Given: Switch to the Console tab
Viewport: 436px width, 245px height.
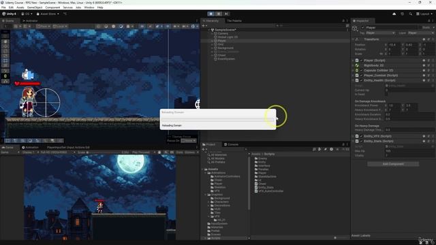Looking at the screenshot, I should pyautogui.click(x=232, y=144).
